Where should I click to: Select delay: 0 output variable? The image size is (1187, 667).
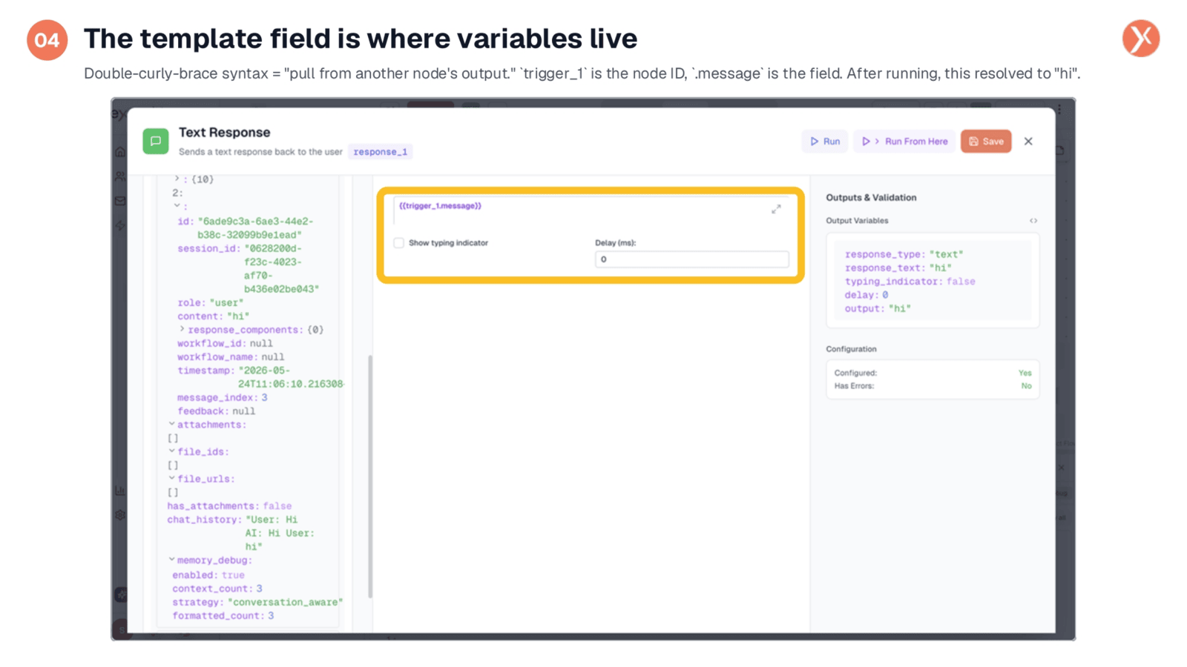(866, 295)
